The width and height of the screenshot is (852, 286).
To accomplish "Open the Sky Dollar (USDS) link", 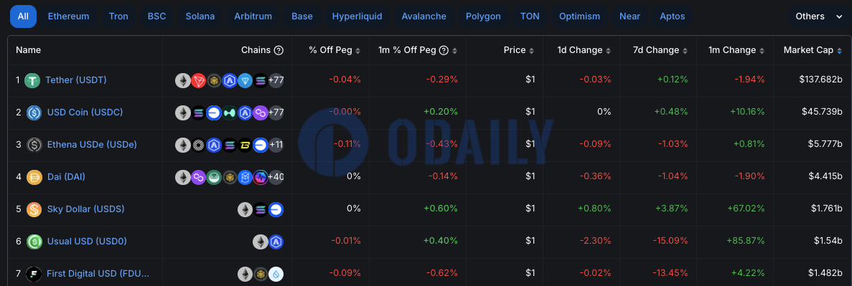I will pos(86,209).
